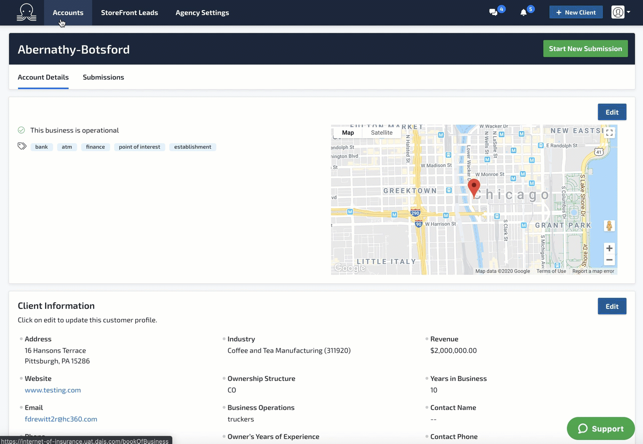This screenshot has width=643, height=444.
Task: Click the address 16 Hansons Terrace
Action: point(55,350)
